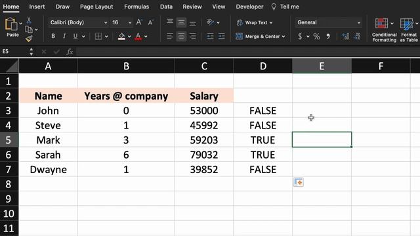The width and height of the screenshot is (420, 236).
Task: Open Conditional Formatting
Action: pyautogui.click(x=384, y=30)
